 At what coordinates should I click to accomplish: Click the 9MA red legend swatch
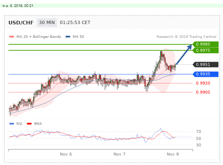click(29, 124)
